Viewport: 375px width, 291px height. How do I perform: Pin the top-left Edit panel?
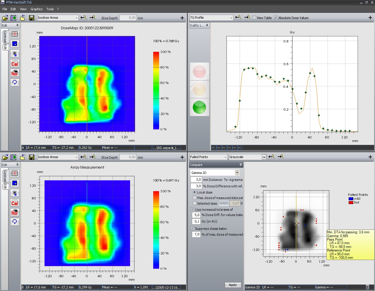tap(17, 25)
